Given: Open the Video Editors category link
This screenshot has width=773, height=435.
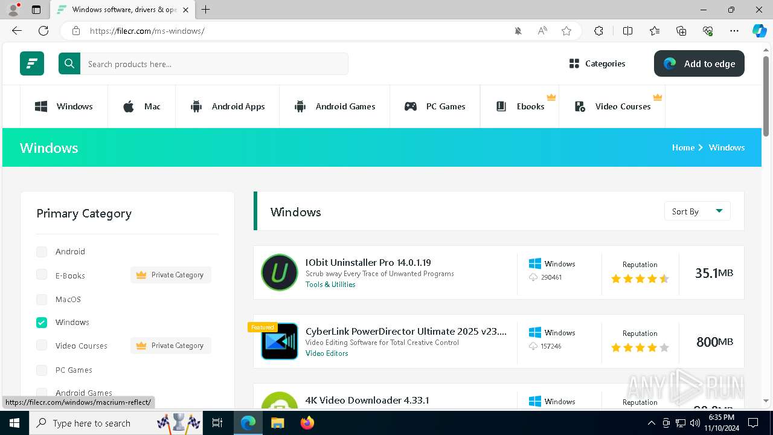Looking at the screenshot, I should click(327, 353).
